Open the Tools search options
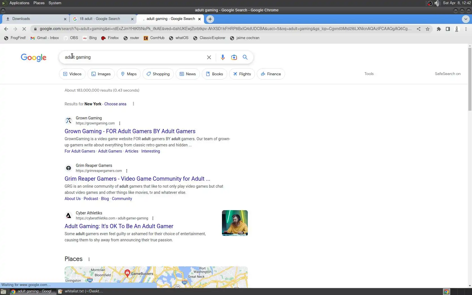The width and height of the screenshot is (472, 295). [x=369, y=74]
